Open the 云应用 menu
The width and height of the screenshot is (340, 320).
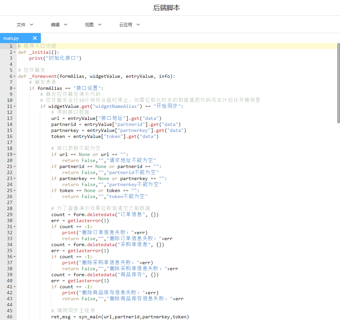(130, 25)
